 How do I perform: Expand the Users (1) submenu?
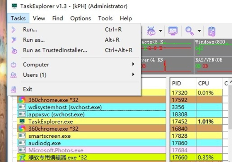coord(74,75)
